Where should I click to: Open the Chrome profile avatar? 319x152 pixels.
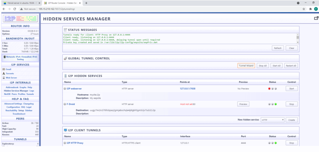(316, 9)
